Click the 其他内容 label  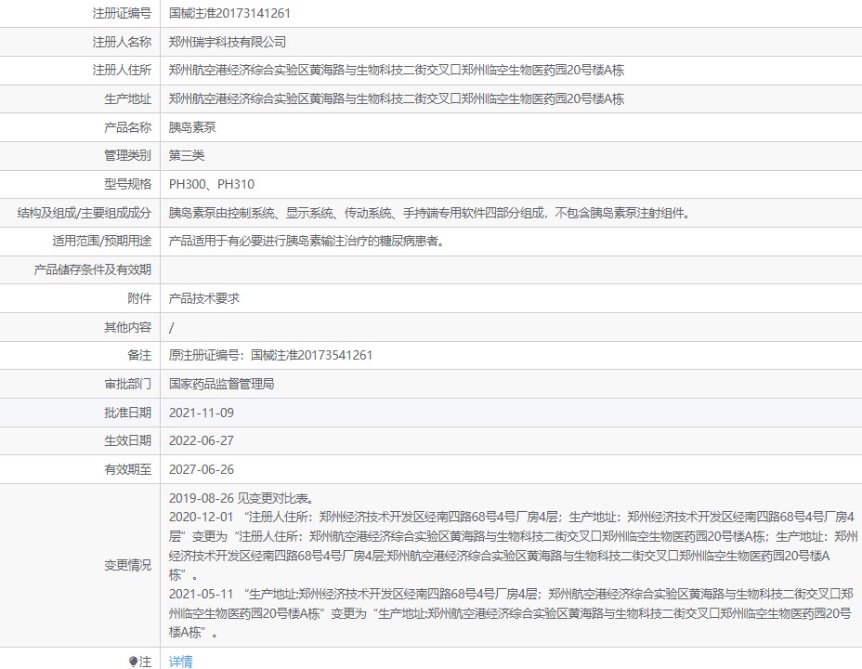(x=127, y=328)
